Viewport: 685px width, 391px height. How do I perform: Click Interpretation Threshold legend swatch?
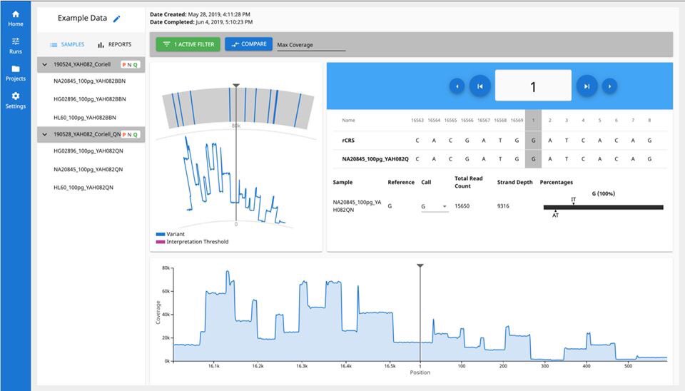tap(161, 242)
